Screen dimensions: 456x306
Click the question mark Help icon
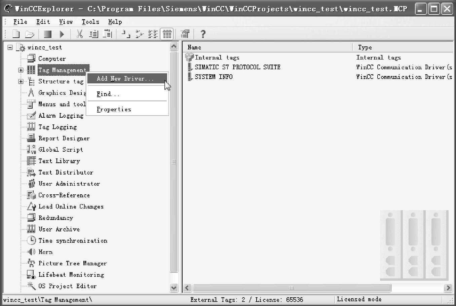(203, 34)
